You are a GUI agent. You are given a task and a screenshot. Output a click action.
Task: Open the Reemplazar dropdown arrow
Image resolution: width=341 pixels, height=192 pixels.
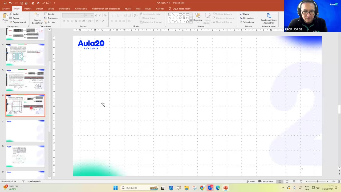[x=256, y=18]
